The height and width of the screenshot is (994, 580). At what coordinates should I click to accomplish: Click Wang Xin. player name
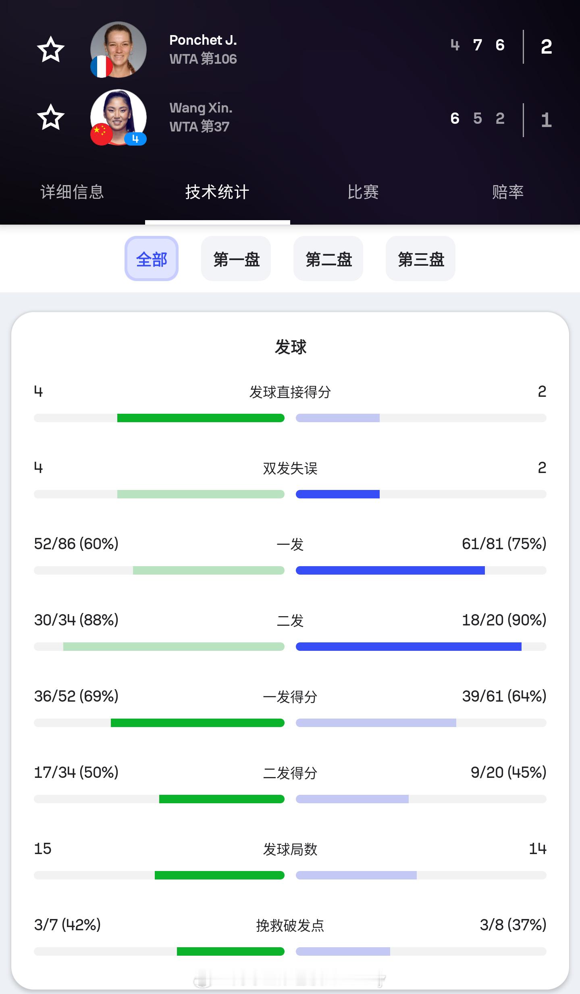tap(201, 108)
